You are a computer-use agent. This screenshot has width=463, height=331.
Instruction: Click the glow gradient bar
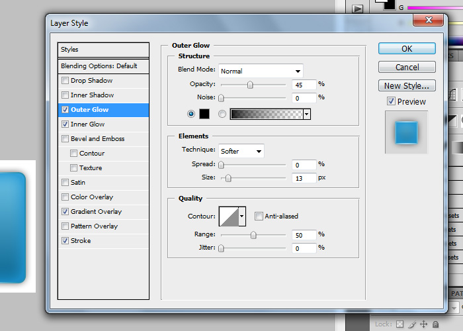pyautogui.click(x=267, y=114)
